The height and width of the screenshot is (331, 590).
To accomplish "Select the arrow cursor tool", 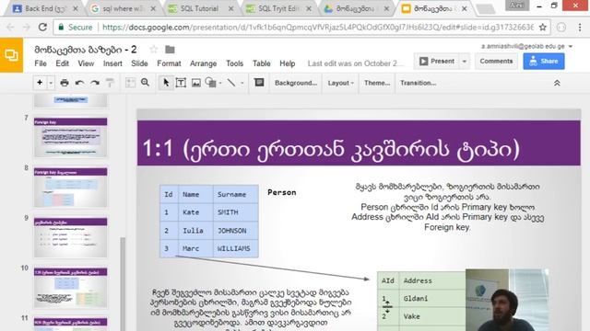I will [166, 83].
